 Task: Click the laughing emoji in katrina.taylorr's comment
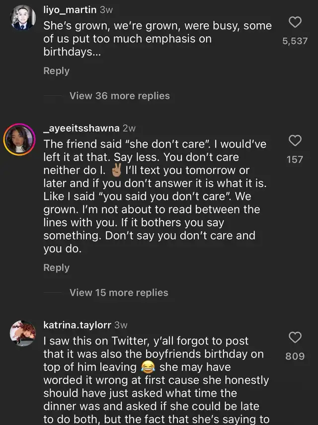tap(147, 367)
